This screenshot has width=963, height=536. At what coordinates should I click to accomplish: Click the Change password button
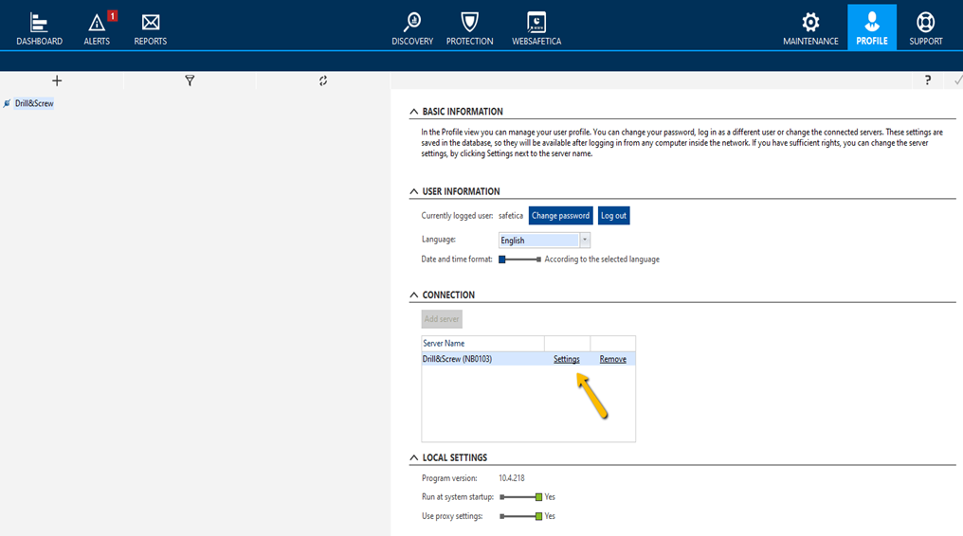click(x=560, y=216)
